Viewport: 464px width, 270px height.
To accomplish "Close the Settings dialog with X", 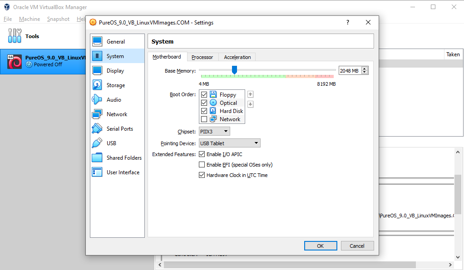I will 368,23.
